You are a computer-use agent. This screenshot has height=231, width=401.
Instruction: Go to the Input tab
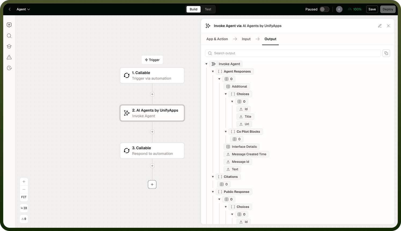pyautogui.click(x=246, y=39)
